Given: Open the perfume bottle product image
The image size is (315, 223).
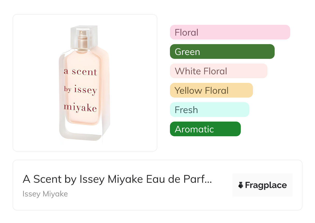Looking at the screenshot, I should point(85,83).
